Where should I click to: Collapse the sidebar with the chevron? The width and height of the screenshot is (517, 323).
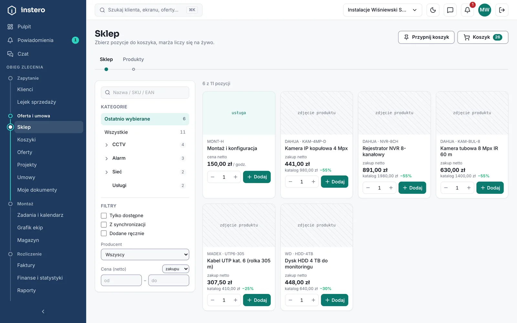43,311
